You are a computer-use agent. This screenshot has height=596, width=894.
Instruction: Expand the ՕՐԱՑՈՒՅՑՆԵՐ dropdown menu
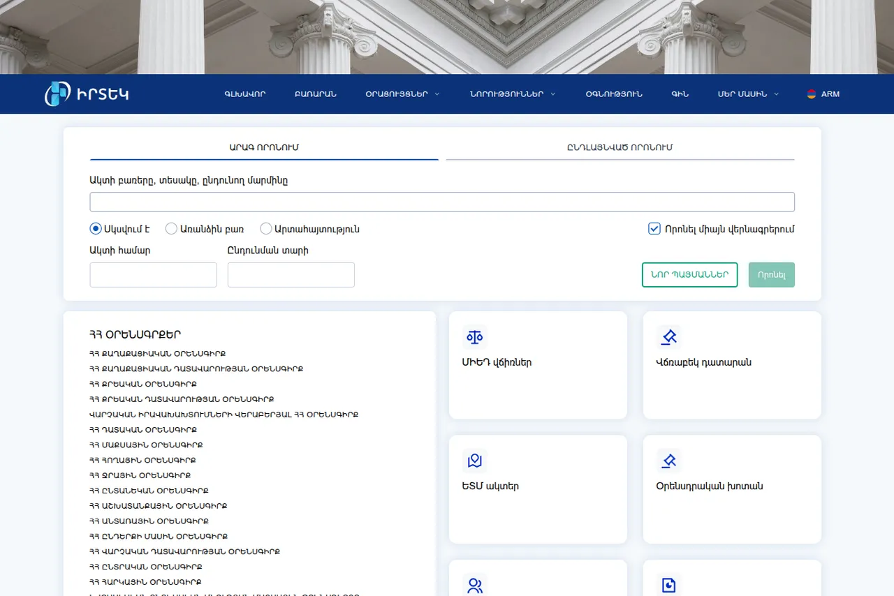point(402,94)
